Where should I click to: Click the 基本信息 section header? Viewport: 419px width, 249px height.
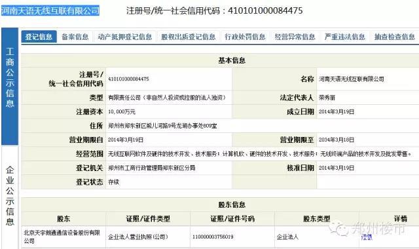pyautogui.click(x=232, y=60)
